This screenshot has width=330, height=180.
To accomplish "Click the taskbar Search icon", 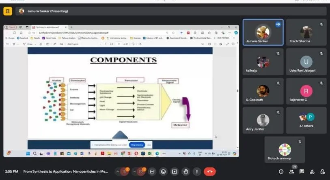I will tap(35, 154).
